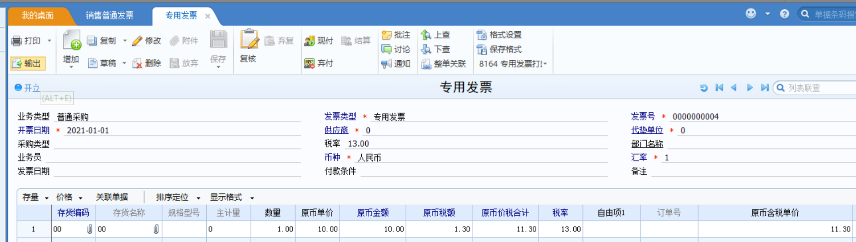The height and width of the screenshot is (242, 856).
Task: Click the 输出 export button
Action: click(28, 63)
